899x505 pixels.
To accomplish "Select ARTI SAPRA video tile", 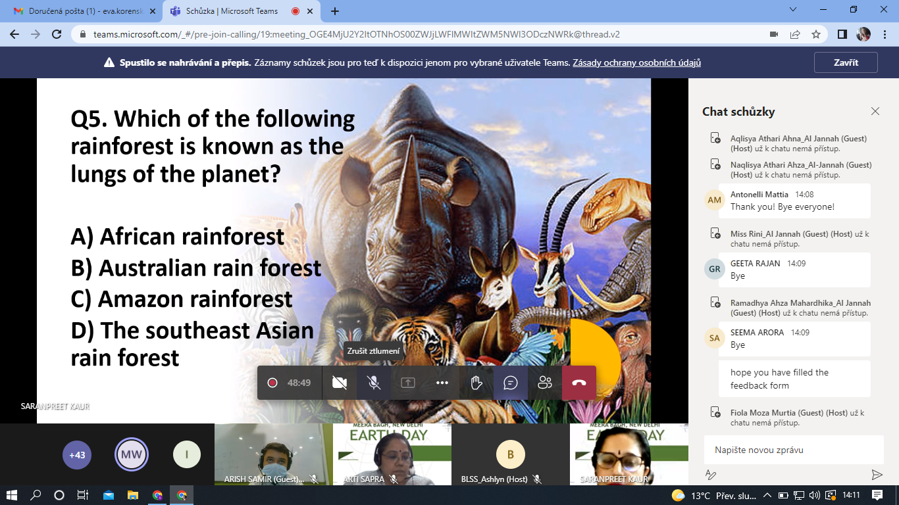I will tap(391, 454).
